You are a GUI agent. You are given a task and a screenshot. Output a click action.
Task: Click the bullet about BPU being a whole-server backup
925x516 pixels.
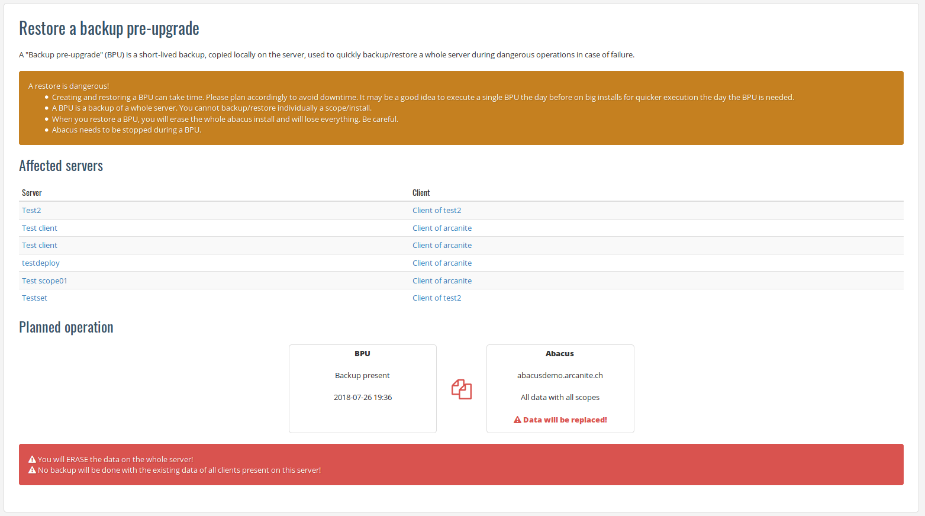(x=212, y=108)
